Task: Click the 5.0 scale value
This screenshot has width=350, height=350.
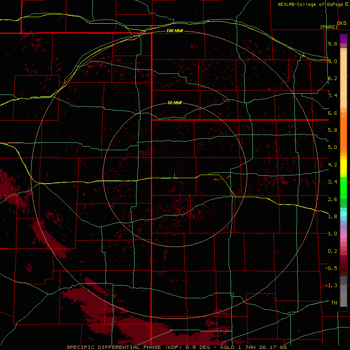Action: point(332,147)
